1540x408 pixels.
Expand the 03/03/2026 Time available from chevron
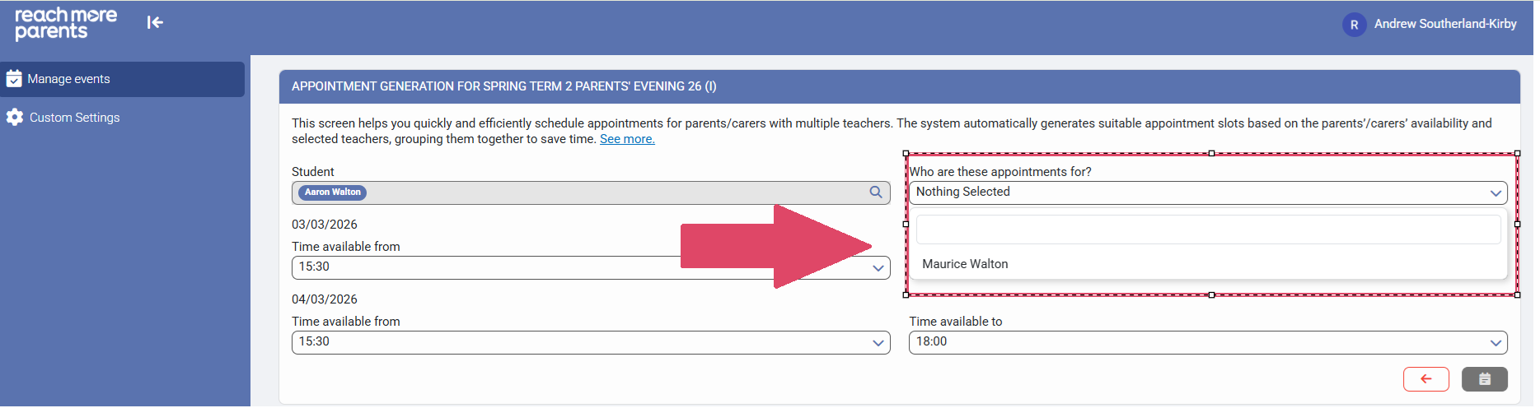(x=878, y=268)
